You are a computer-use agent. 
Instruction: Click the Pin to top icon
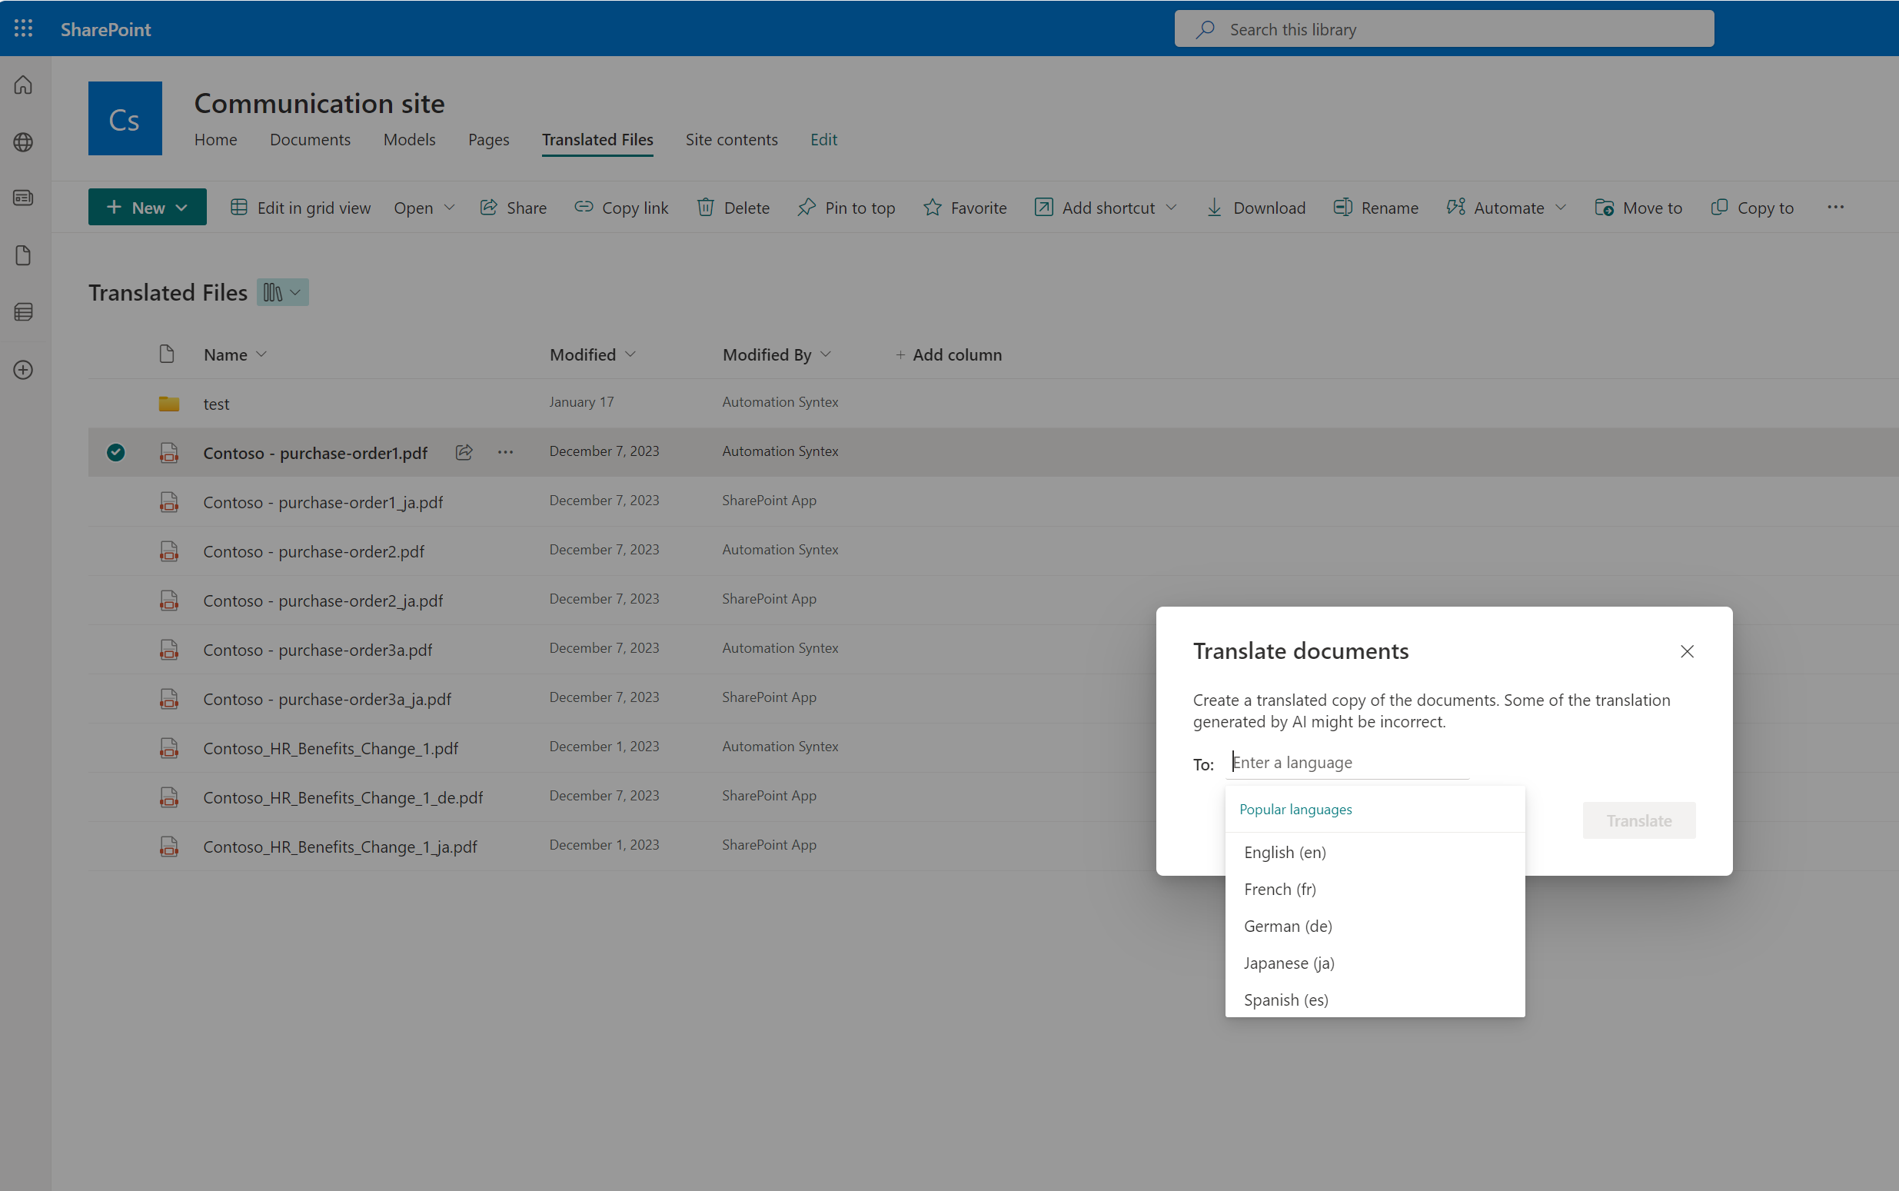click(x=808, y=207)
